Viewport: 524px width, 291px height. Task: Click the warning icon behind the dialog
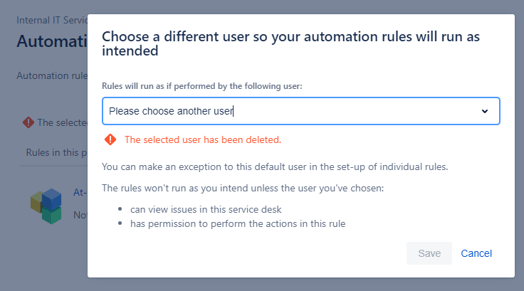(x=28, y=122)
